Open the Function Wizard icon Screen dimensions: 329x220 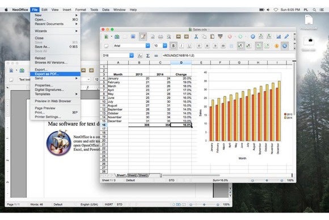click(x=140, y=56)
